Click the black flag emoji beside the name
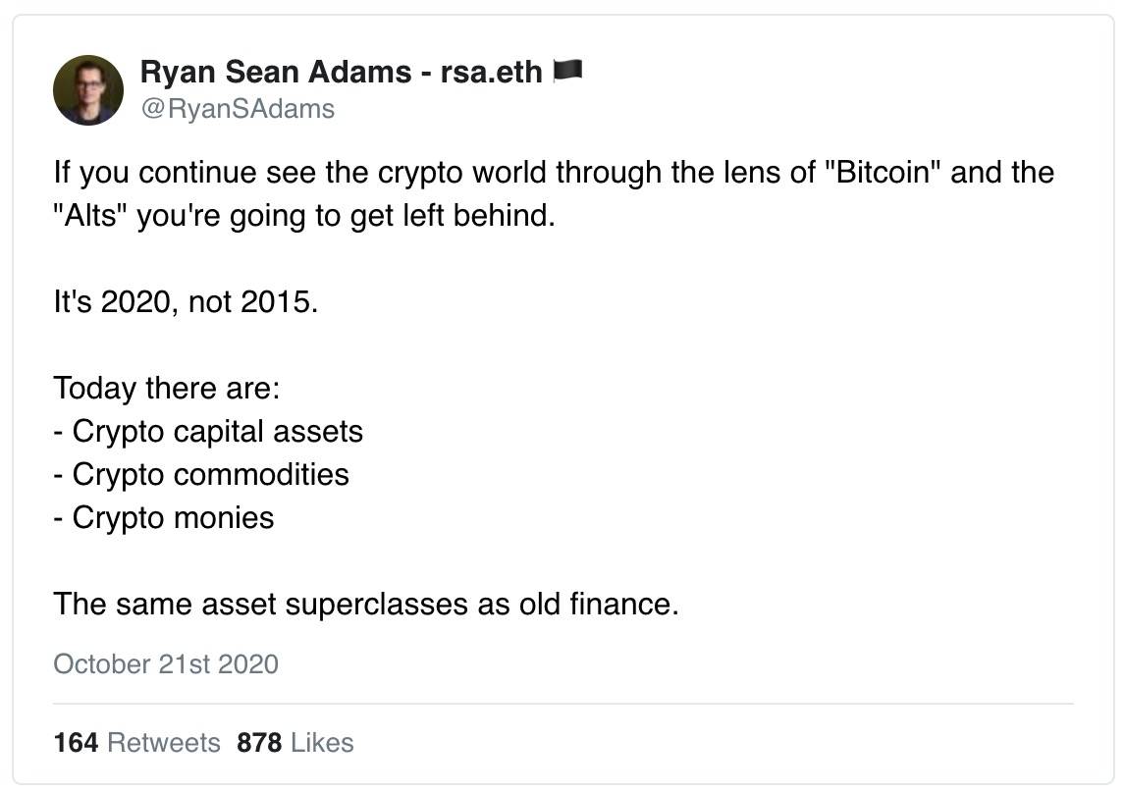Viewport: 1125px width, 793px height. click(568, 70)
